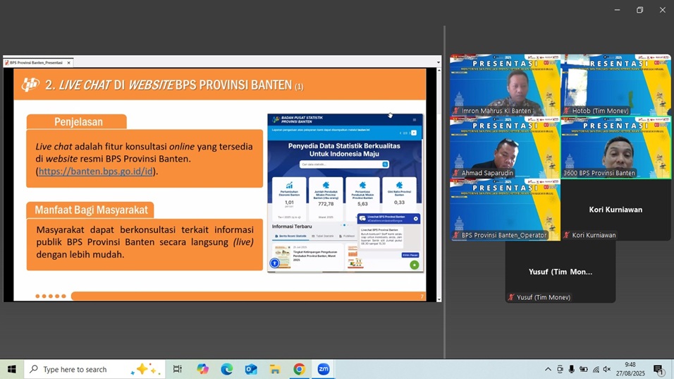Click the Zoom taskbar icon
Viewport: 674px width, 379px height.
tap(323, 369)
